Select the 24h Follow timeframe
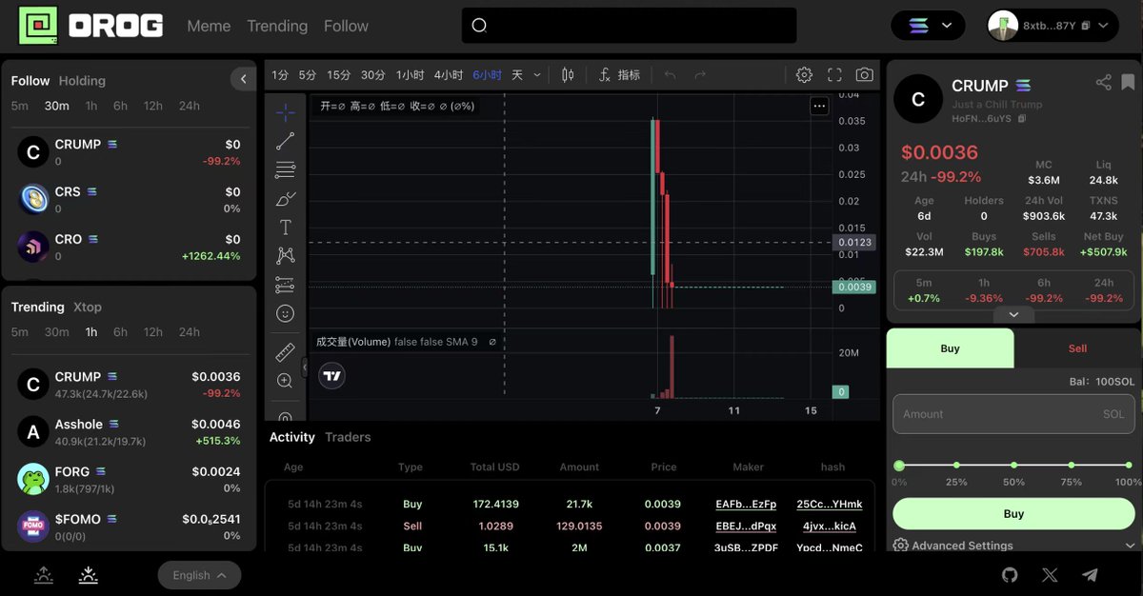1143x596 pixels. (190, 106)
